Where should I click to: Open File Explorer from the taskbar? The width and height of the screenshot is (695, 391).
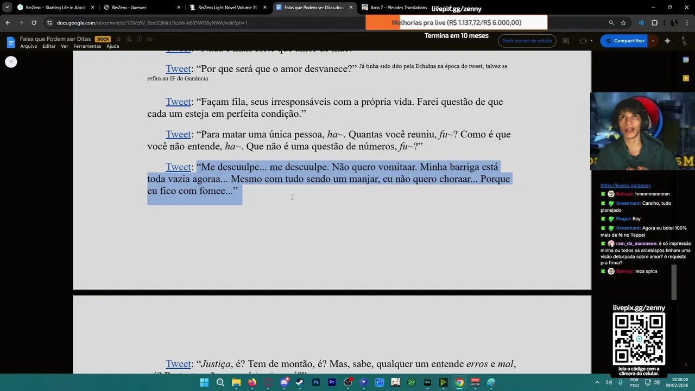coord(236,382)
